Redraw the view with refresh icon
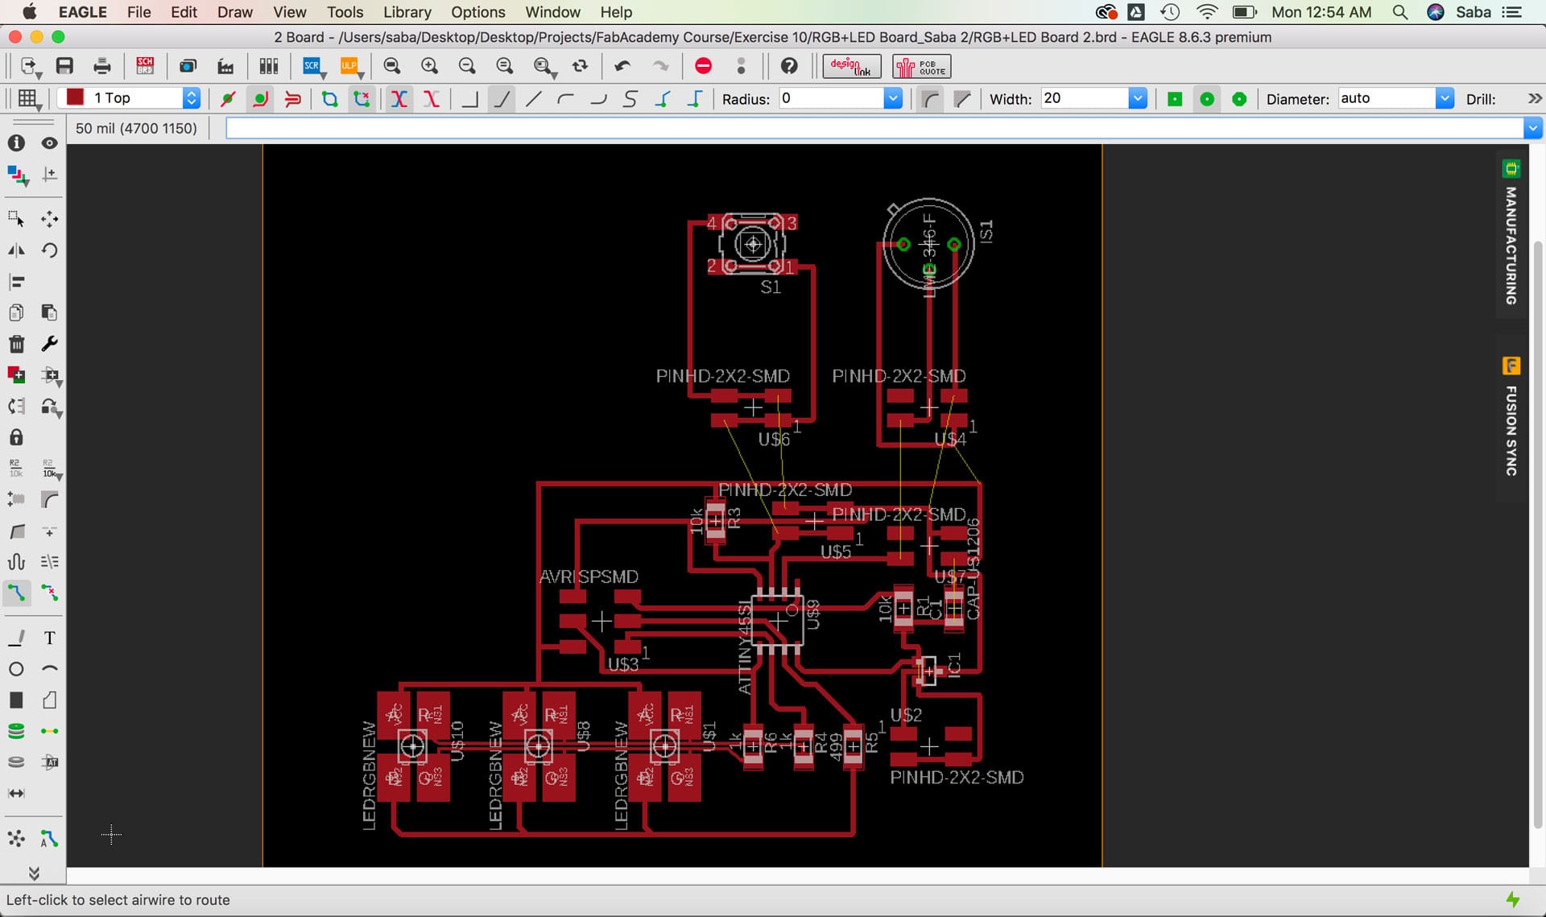The image size is (1546, 917). 580,66
